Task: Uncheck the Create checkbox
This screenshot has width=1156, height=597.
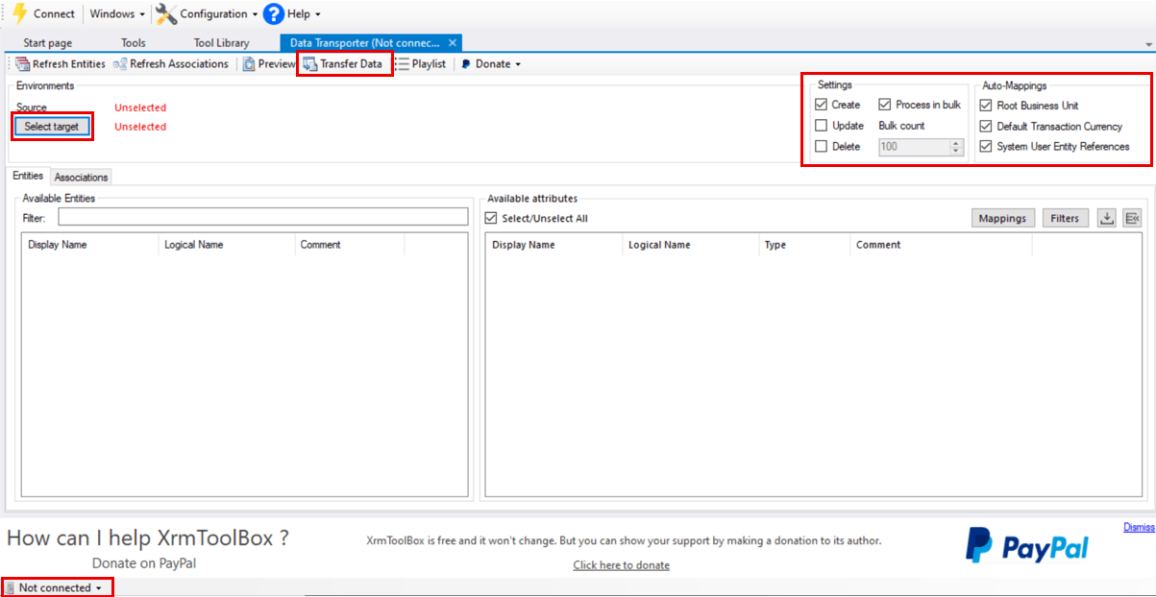Action: click(821, 105)
